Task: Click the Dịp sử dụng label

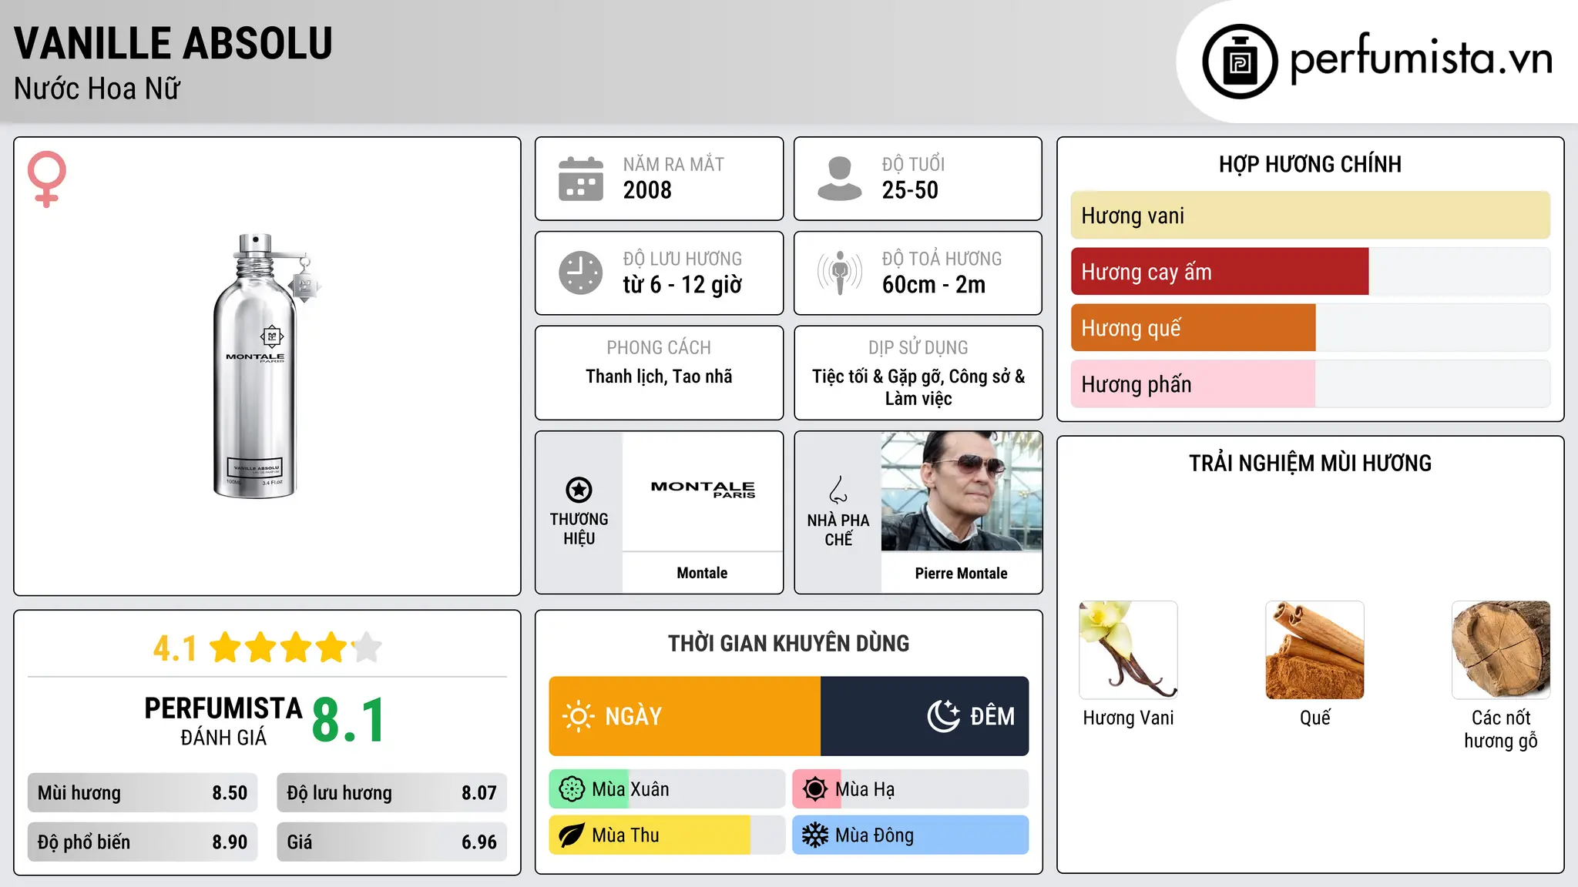Action: pyautogui.click(x=918, y=348)
